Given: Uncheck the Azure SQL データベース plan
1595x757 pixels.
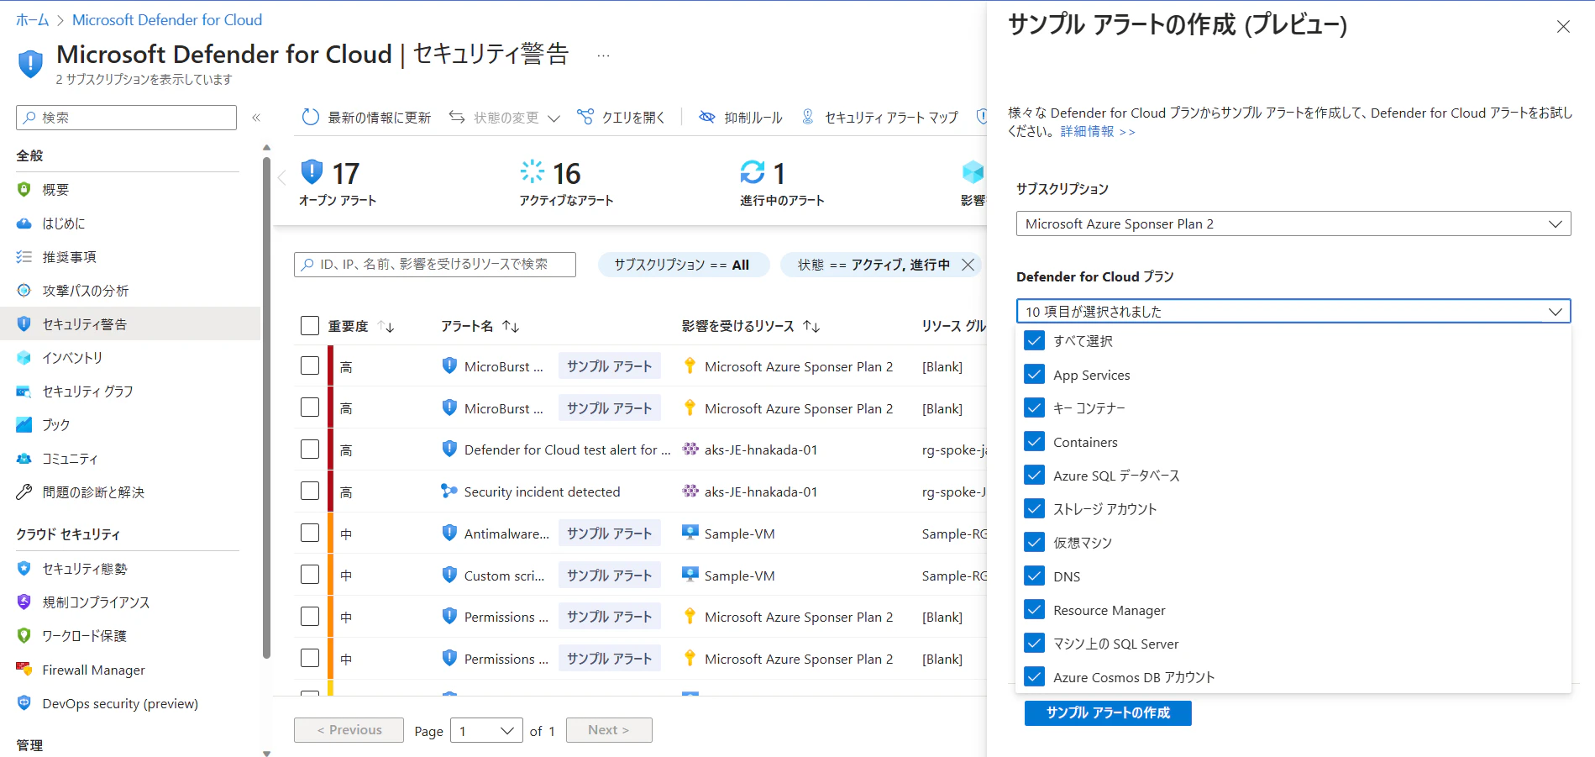Looking at the screenshot, I should (1035, 476).
